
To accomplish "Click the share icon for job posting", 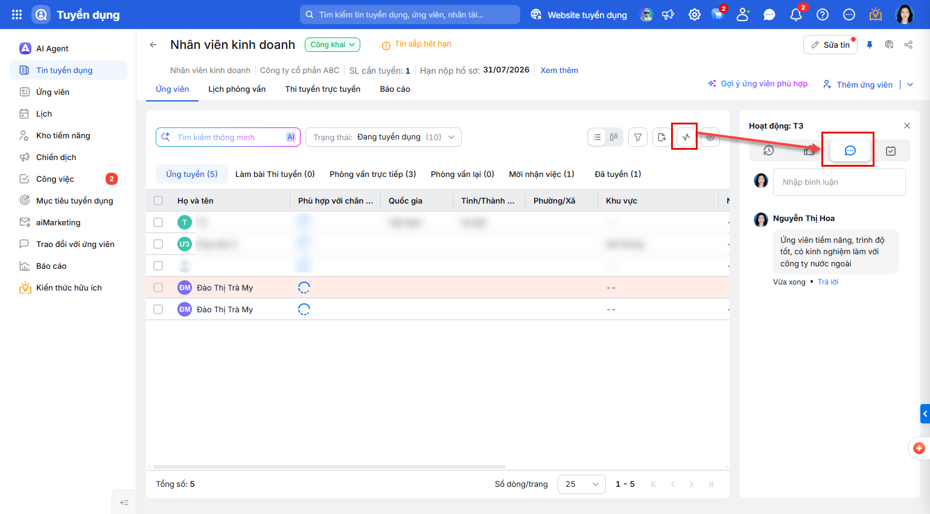I will click(x=908, y=45).
